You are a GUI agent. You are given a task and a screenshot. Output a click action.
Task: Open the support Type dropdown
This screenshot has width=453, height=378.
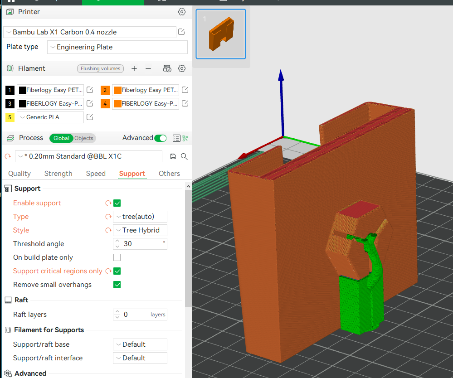[x=140, y=217]
